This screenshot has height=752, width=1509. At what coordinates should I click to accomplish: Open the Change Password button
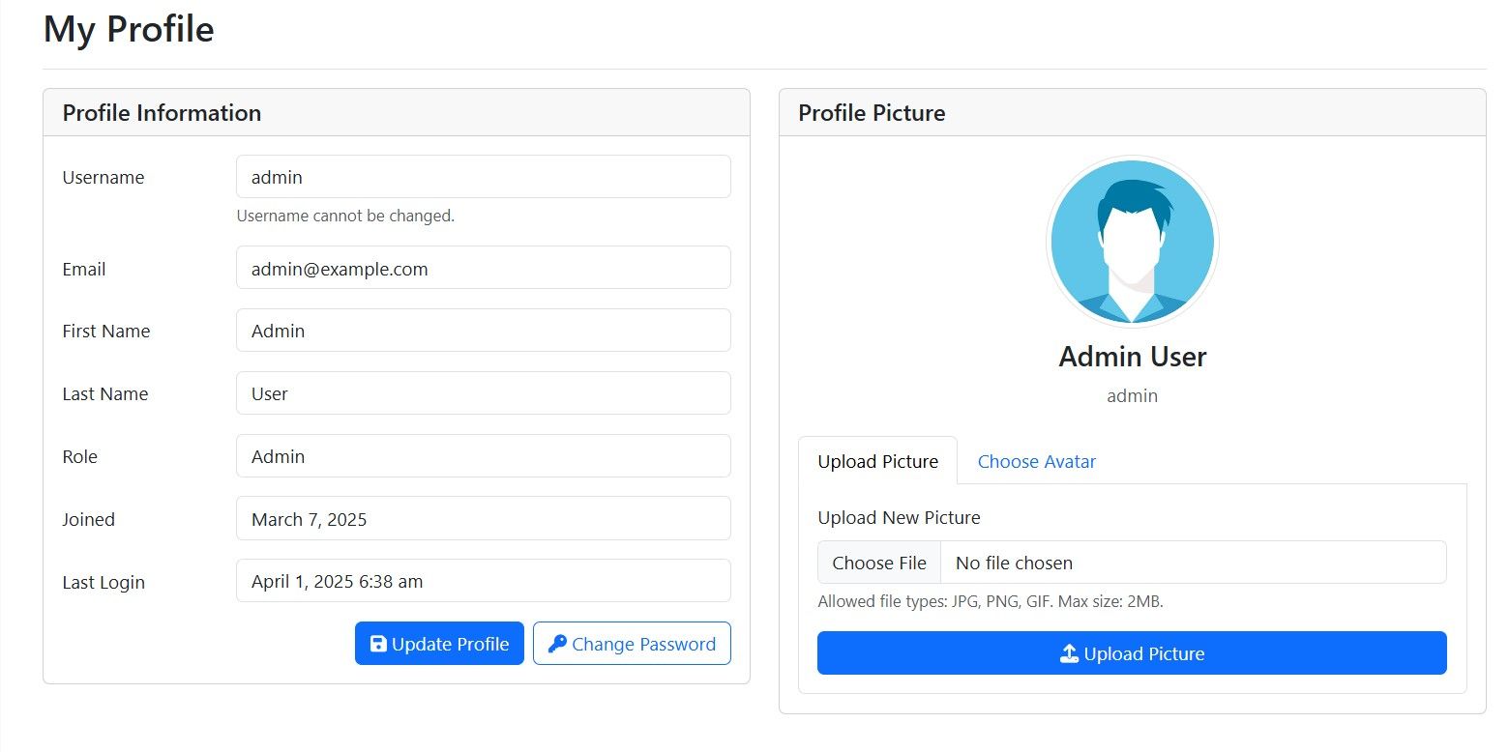point(632,644)
